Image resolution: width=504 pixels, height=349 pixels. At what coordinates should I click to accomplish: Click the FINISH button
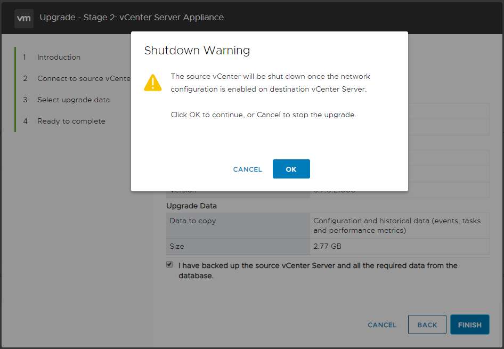coord(469,324)
